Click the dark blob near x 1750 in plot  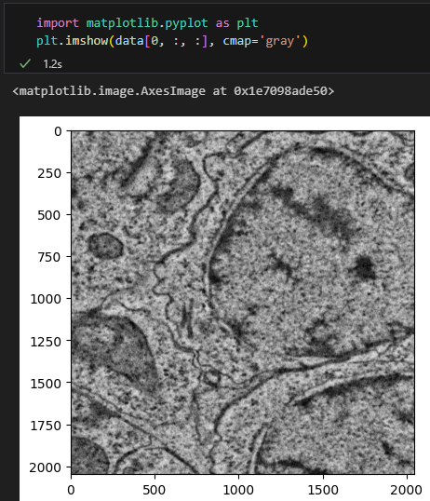(363, 267)
